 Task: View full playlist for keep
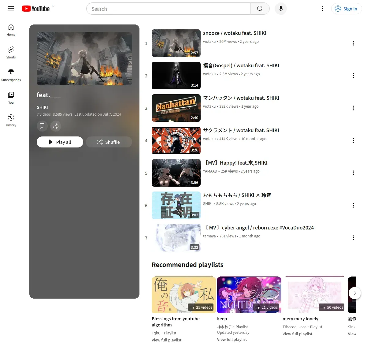[232, 339]
